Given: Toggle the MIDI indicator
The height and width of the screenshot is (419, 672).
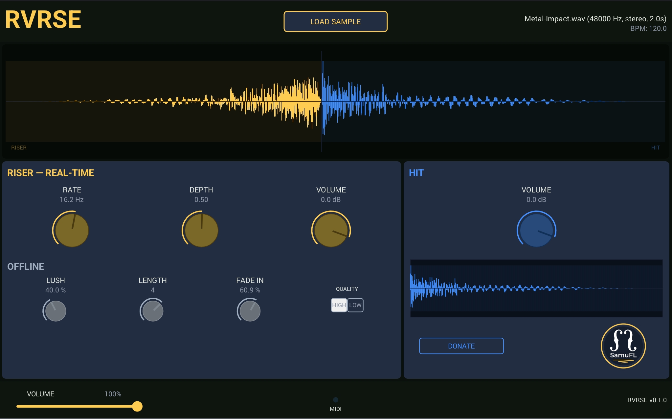Looking at the screenshot, I should coord(336,400).
